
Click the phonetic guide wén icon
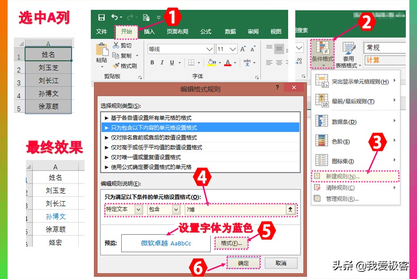pos(247,62)
